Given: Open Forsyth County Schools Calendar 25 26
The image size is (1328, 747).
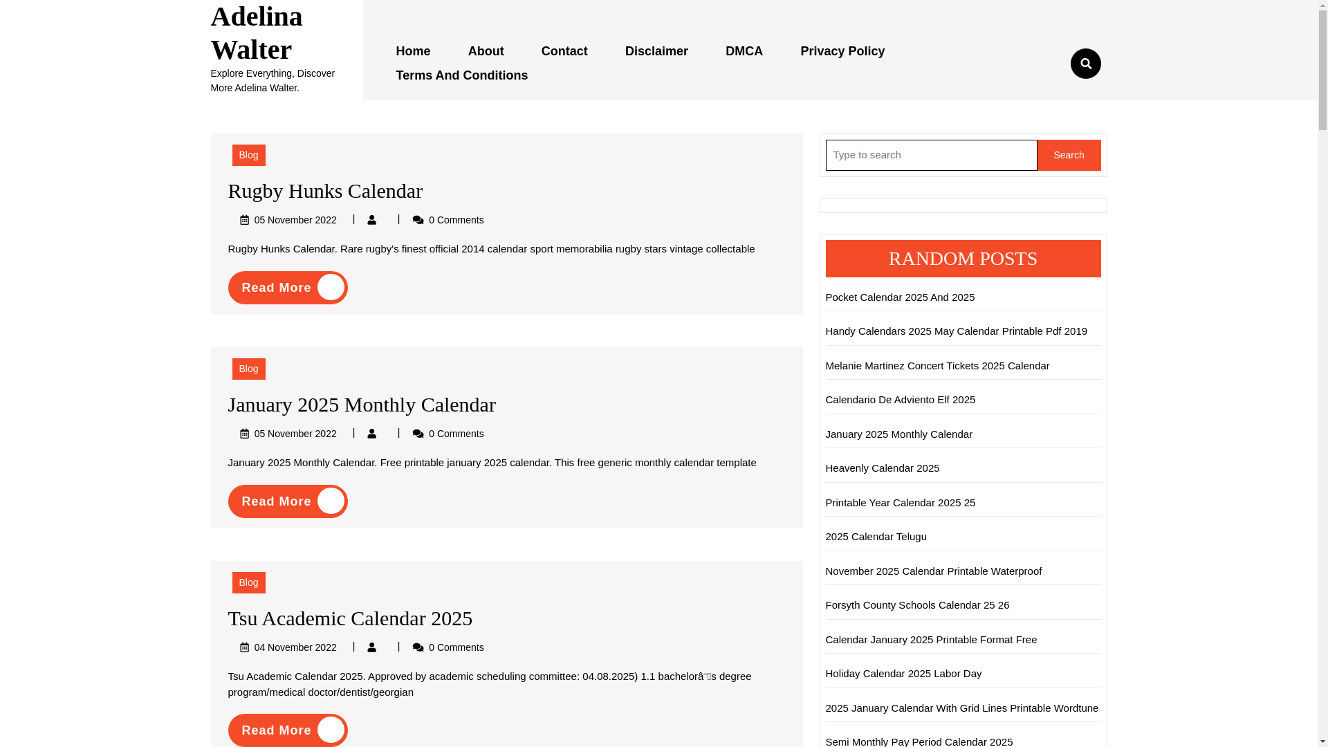Looking at the screenshot, I should 916,605.
